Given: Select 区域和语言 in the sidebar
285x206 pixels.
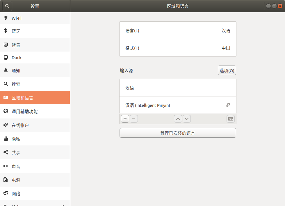Looking at the screenshot, I should coord(35,98).
